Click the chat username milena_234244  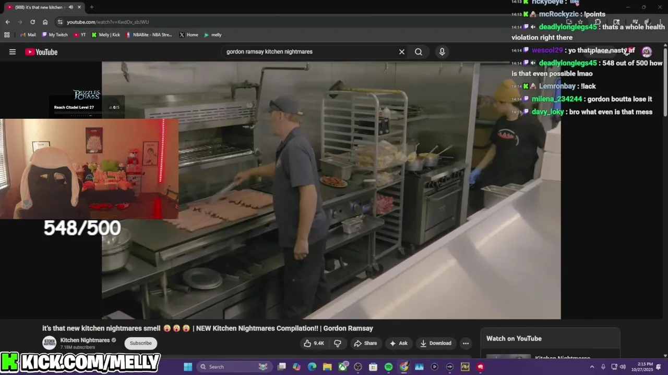[x=557, y=99]
